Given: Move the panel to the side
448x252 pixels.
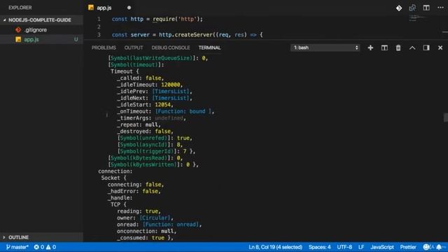Looking at the screenshot, I should pos(426,48).
